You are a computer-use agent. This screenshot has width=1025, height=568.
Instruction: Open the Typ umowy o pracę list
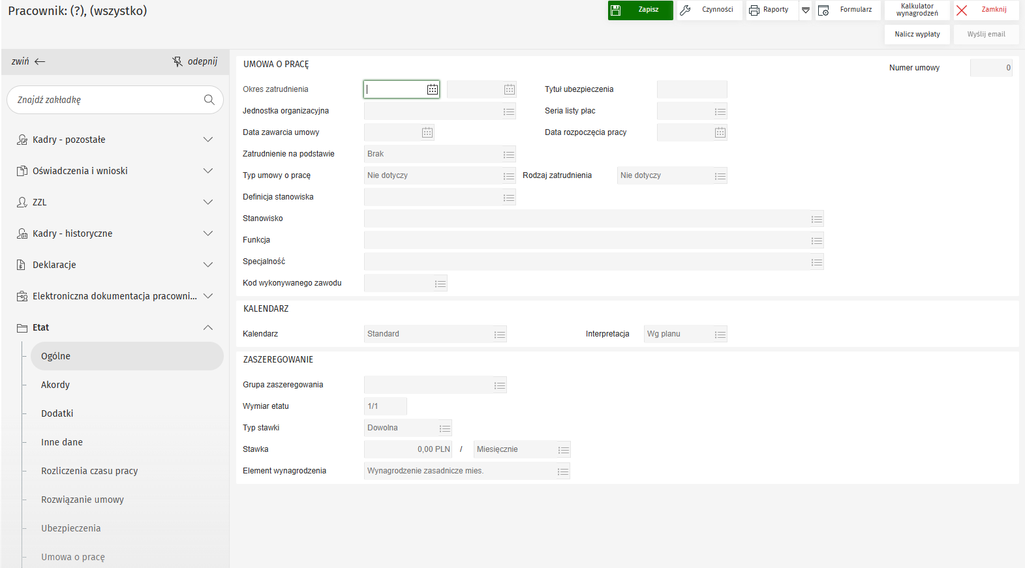pos(509,176)
